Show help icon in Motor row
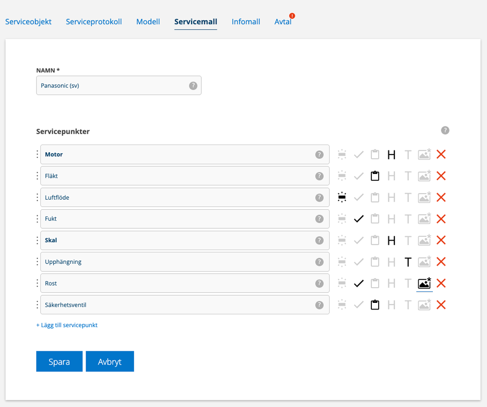This screenshot has width=487, height=407. pyautogui.click(x=319, y=155)
